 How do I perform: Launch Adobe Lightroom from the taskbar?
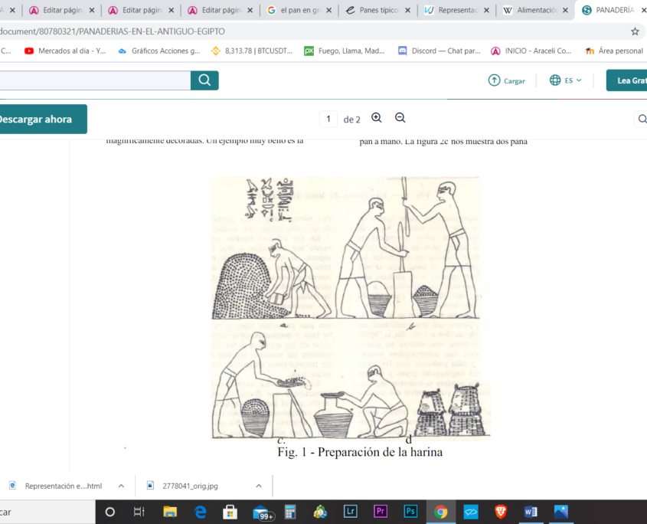[351, 512]
